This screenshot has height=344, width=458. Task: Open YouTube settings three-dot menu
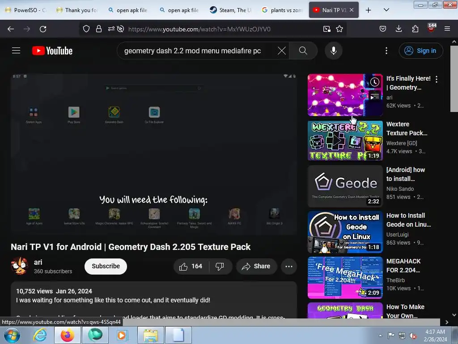386,51
